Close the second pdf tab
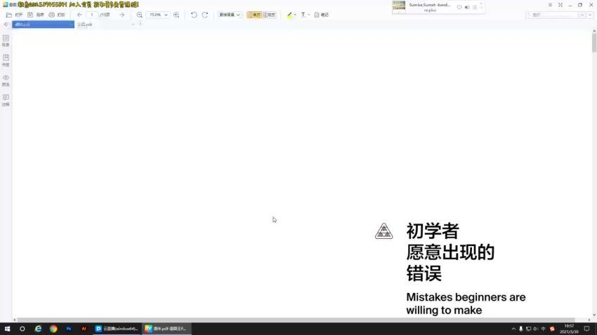This screenshot has width=597, height=335. [133, 25]
